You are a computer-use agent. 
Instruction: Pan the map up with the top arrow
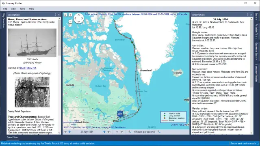click(x=78, y=15)
